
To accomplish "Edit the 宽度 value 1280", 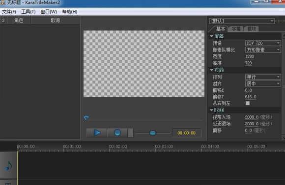I will (250, 56).
